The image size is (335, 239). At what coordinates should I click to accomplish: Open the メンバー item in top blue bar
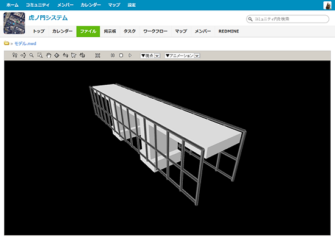click(x=65, y=5)
